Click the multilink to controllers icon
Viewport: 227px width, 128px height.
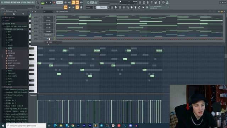point(81,7)
